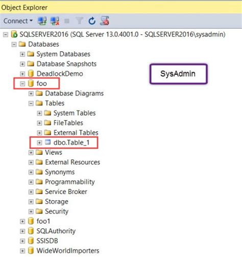The width and height of the screenshot is (242, 257).
Task: Click the Security folder icon
Action: pyautogui.click(x=39, y=211)
